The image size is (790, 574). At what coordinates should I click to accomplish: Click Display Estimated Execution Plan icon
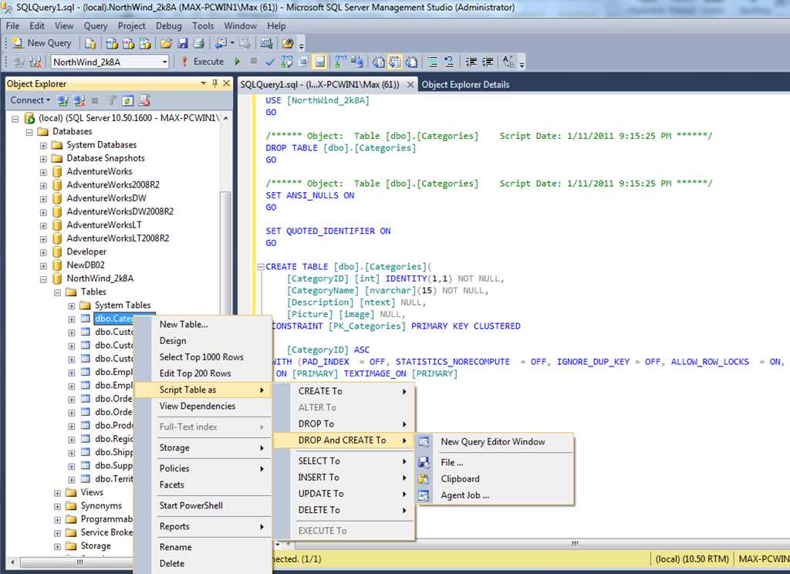click(x=287, y=62)
